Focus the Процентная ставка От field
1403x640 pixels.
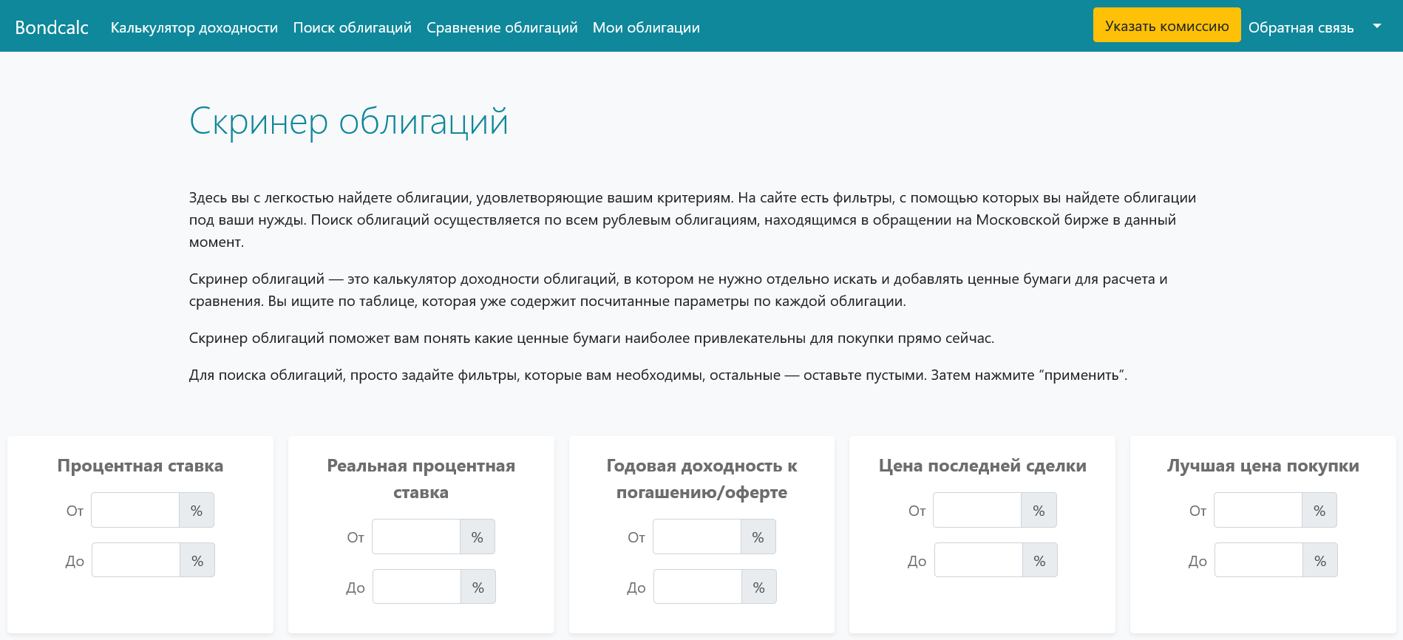click(135, 511)
